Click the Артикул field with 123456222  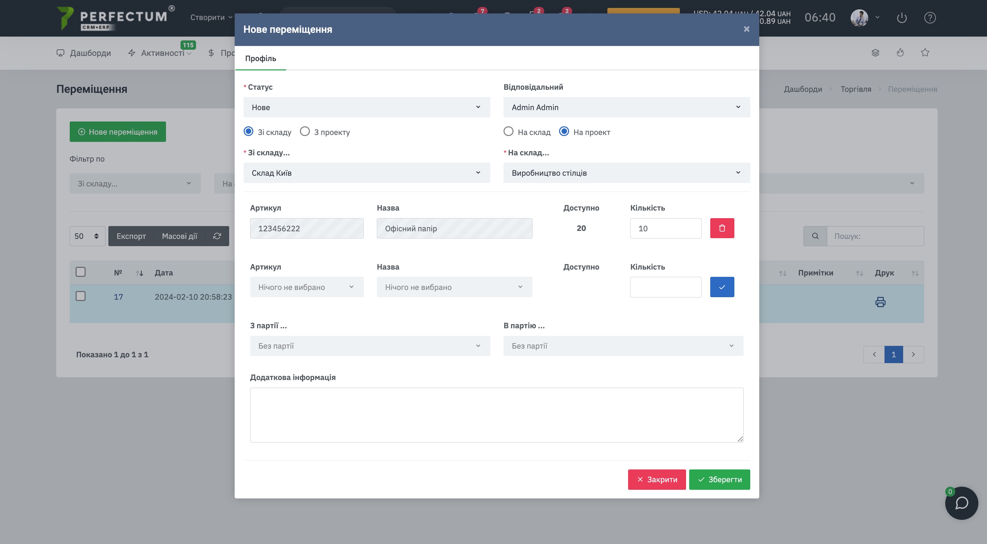(306, 228)
